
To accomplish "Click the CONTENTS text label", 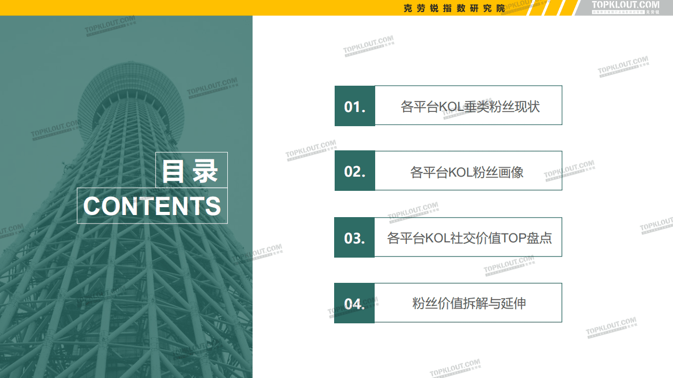I will point(152,206).
